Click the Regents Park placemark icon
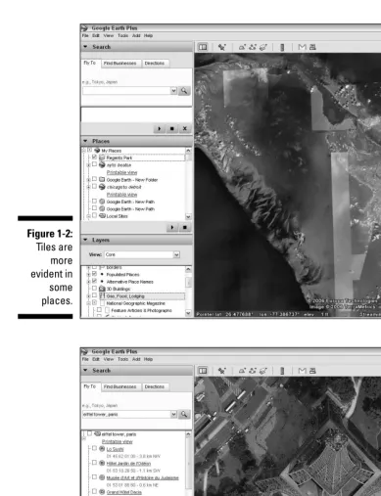This screenshot has height=496, width=381. tap(102, 158)
